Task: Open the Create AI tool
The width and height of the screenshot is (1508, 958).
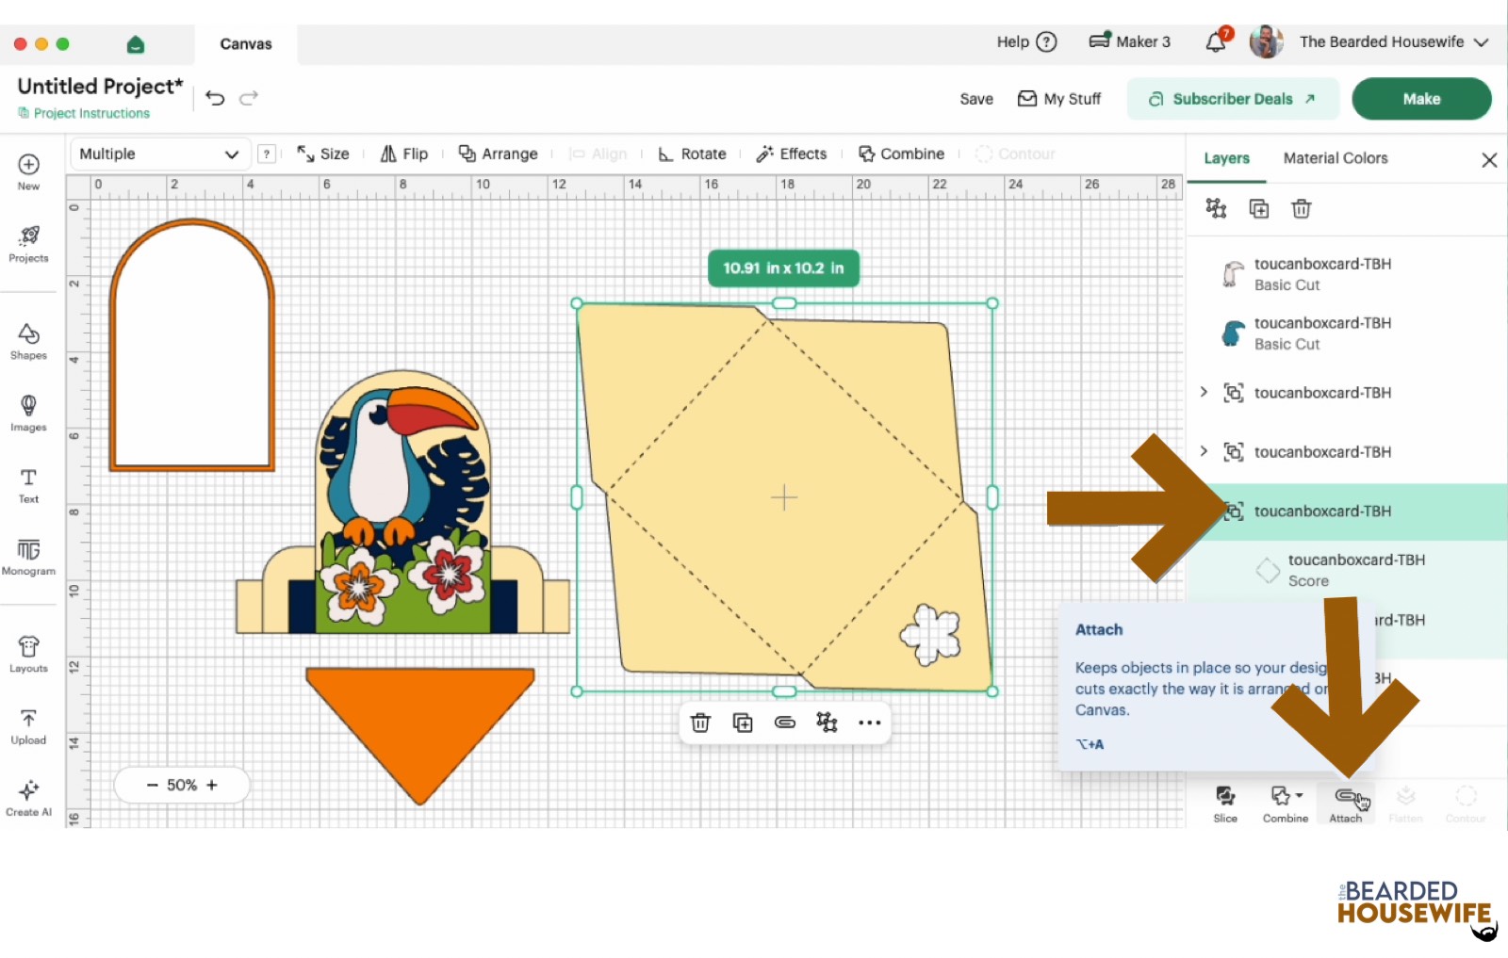Action: (28, 797)
